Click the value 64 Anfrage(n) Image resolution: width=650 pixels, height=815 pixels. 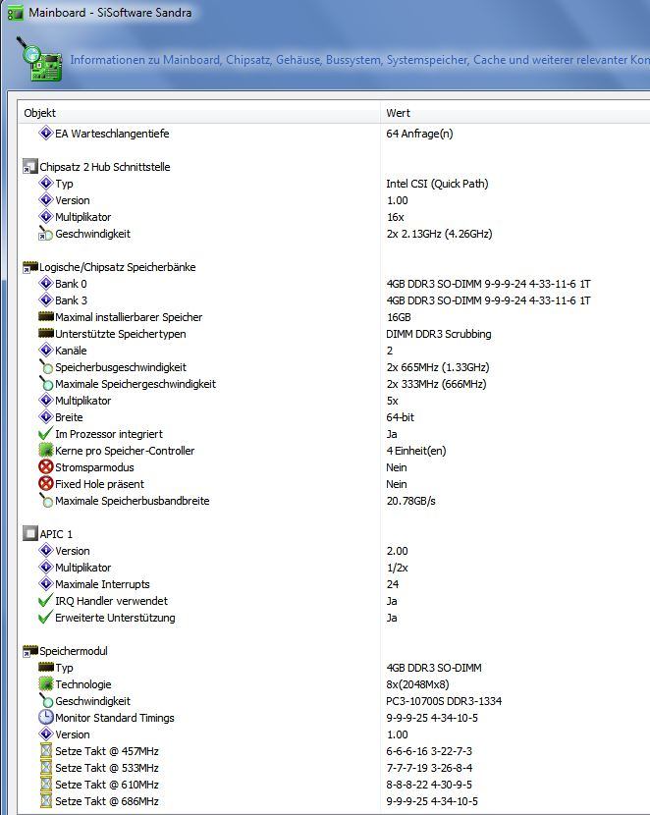click(x=419, y=134)
